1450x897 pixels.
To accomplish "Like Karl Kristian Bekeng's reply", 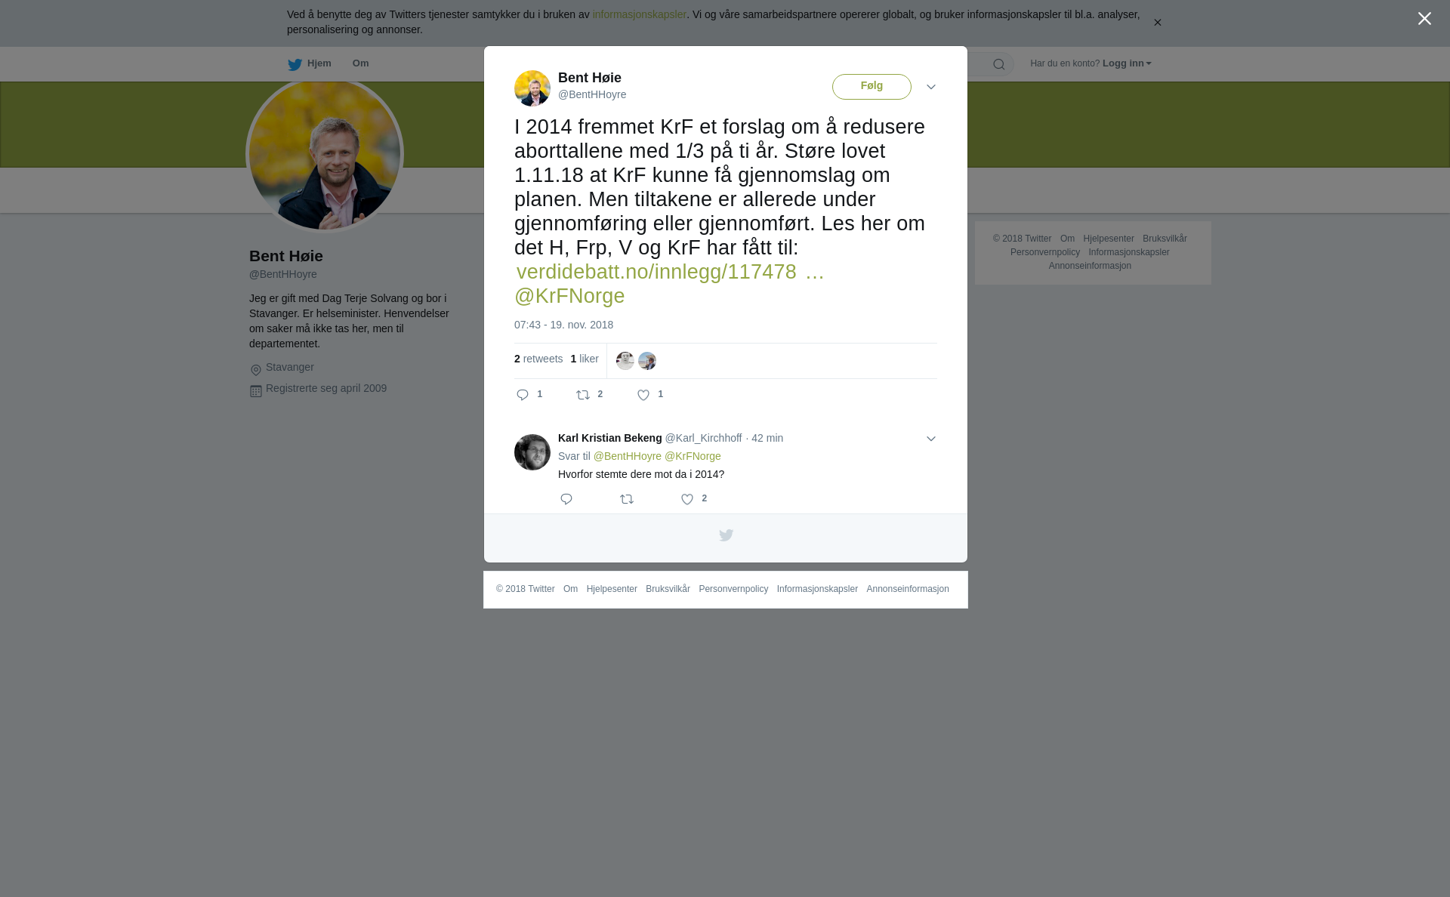I will [687, 499].
